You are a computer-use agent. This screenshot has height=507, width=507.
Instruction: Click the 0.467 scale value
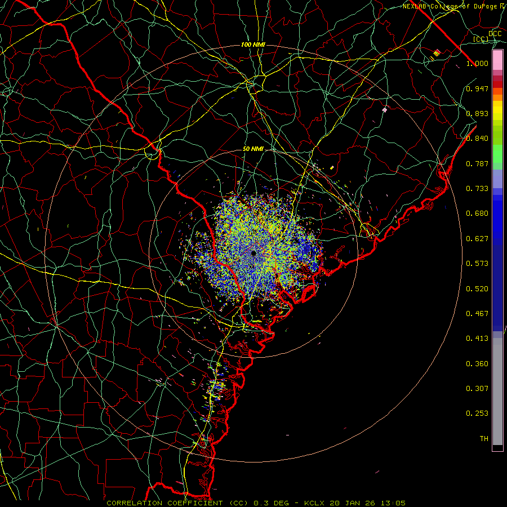(x=477, y=314)
